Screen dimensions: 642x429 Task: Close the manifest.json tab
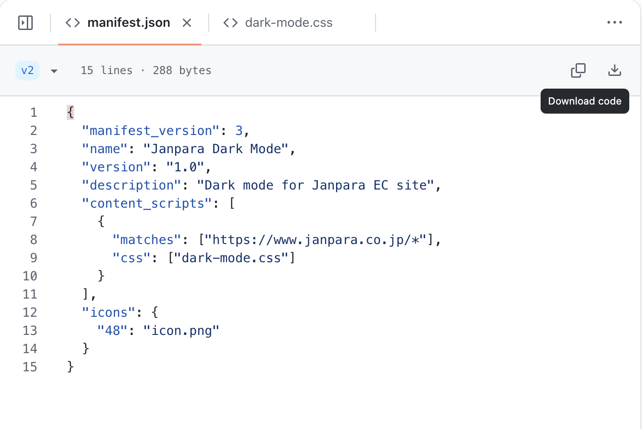point(187,23)
